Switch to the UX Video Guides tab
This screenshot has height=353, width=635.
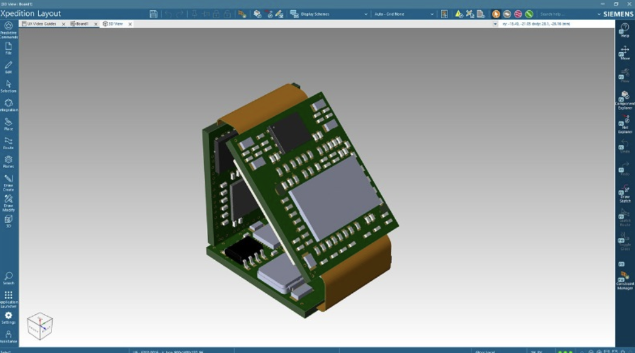click(41, 24)
